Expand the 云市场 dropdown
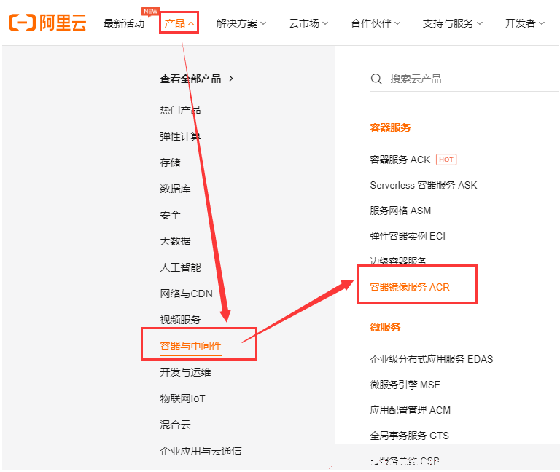The width and height of the screenshot is (560, 472). [308, 23]
